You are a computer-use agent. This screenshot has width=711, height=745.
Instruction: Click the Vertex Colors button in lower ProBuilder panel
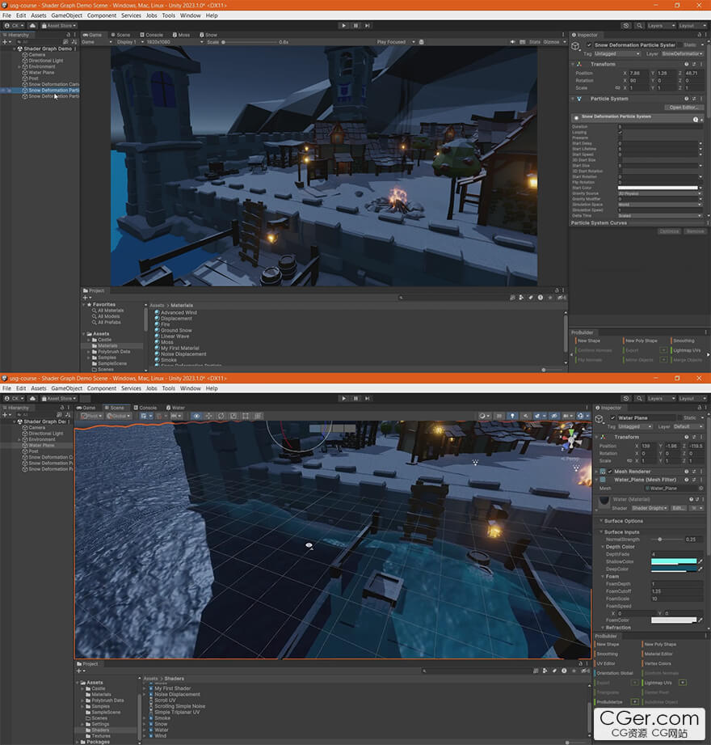658,663
